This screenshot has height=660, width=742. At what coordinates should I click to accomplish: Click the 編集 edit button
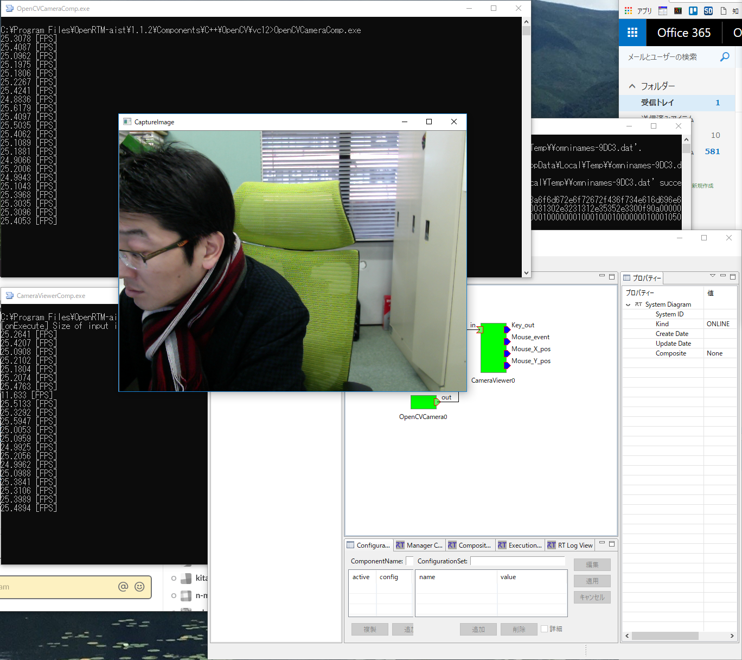coord(592,564)
